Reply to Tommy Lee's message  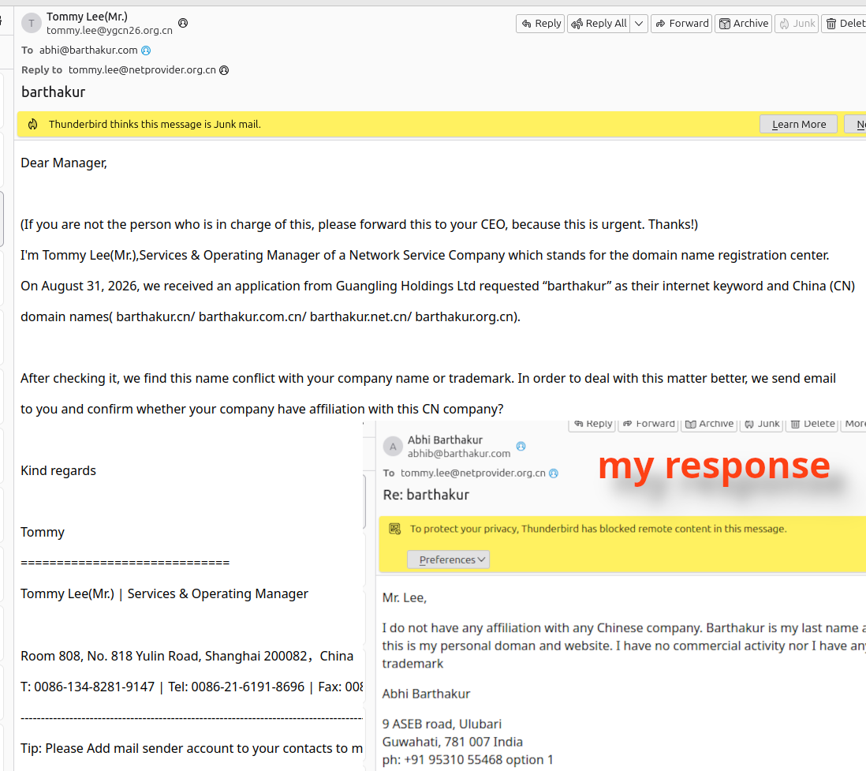coord(540,23)
